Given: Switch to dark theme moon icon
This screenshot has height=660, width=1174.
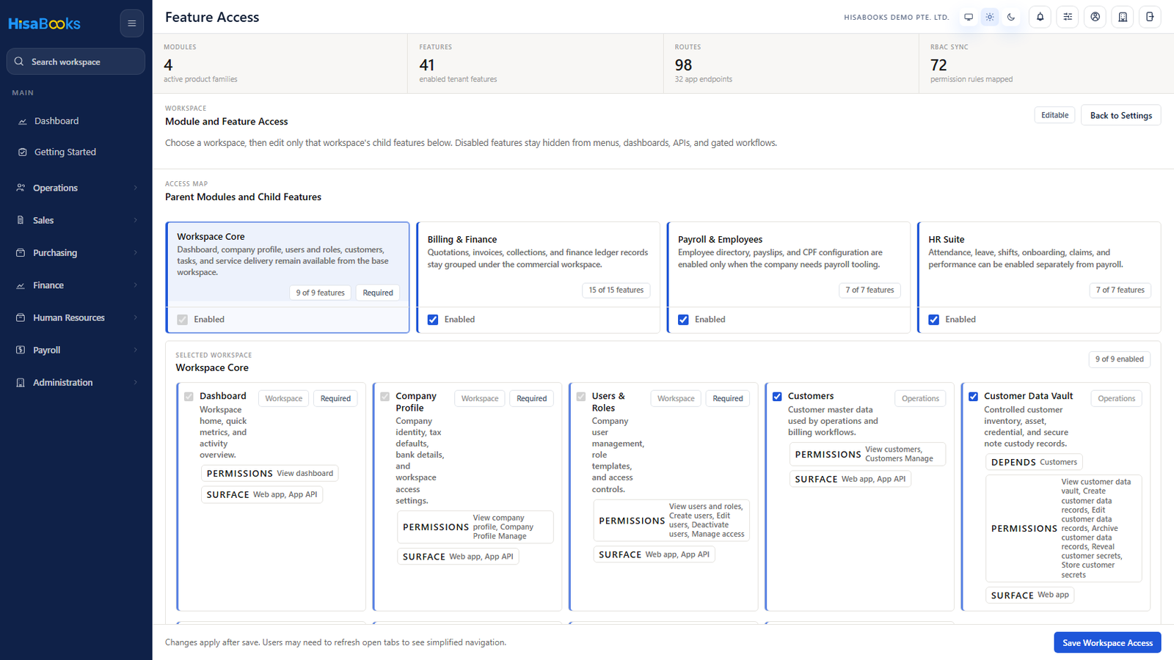Looking at the screenshot, I should point(1011,17).
